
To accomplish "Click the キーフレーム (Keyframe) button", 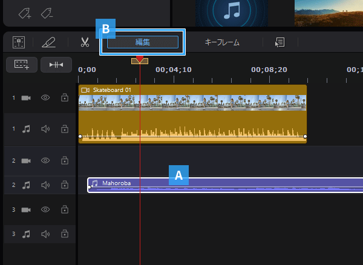I will click(x=222, y=42).
